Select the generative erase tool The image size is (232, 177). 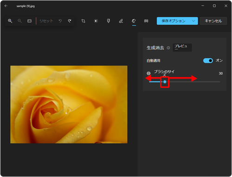click(x=134, y=21)
